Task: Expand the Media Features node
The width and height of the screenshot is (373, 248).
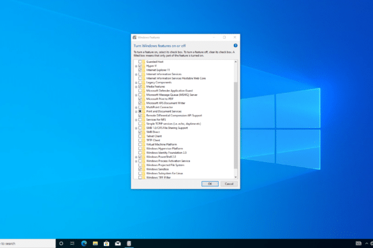Action: [136, 86]
